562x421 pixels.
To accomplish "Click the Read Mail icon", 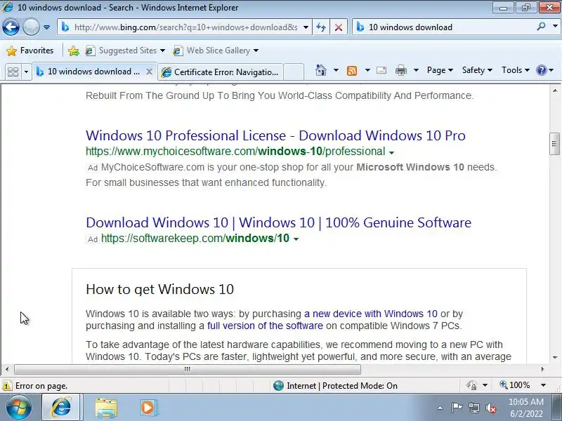I will pyautogui.click(x=381, y=70).
